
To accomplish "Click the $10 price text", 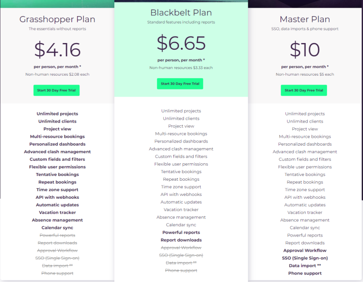I will point(305,50).
